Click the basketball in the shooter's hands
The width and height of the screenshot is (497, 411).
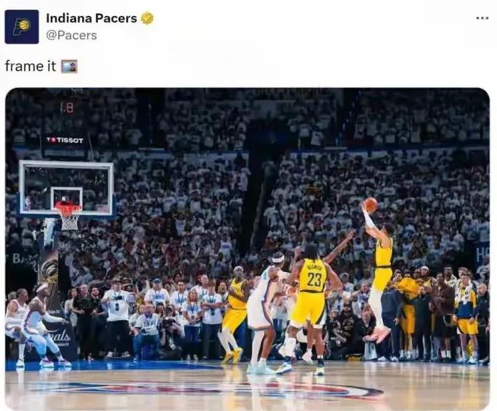point(370,205)
